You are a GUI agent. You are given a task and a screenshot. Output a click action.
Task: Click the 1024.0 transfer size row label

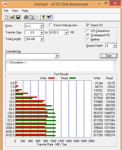10,124
